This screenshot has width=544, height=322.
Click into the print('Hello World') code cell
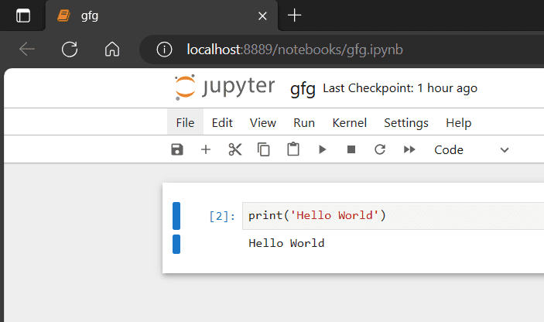coord(393,216)
